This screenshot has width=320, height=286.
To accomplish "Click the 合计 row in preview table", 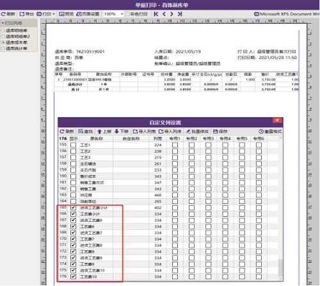I will point(176,90).
